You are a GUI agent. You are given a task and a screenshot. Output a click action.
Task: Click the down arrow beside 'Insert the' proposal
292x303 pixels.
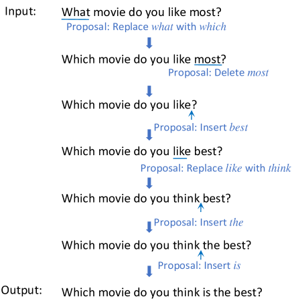[x=149, y=227]
